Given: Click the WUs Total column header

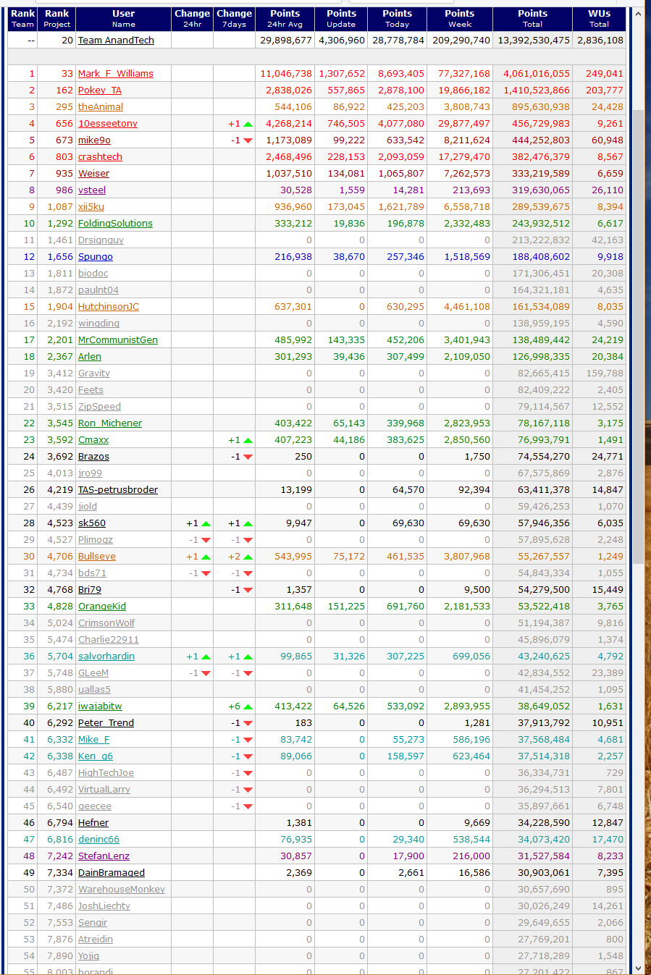Looking at the screenshot, I should 599,19.
